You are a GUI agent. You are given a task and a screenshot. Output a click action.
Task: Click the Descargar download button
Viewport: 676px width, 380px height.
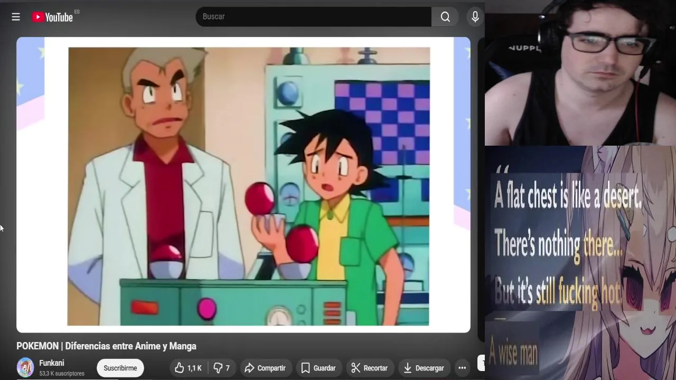[x=424, y=368]
